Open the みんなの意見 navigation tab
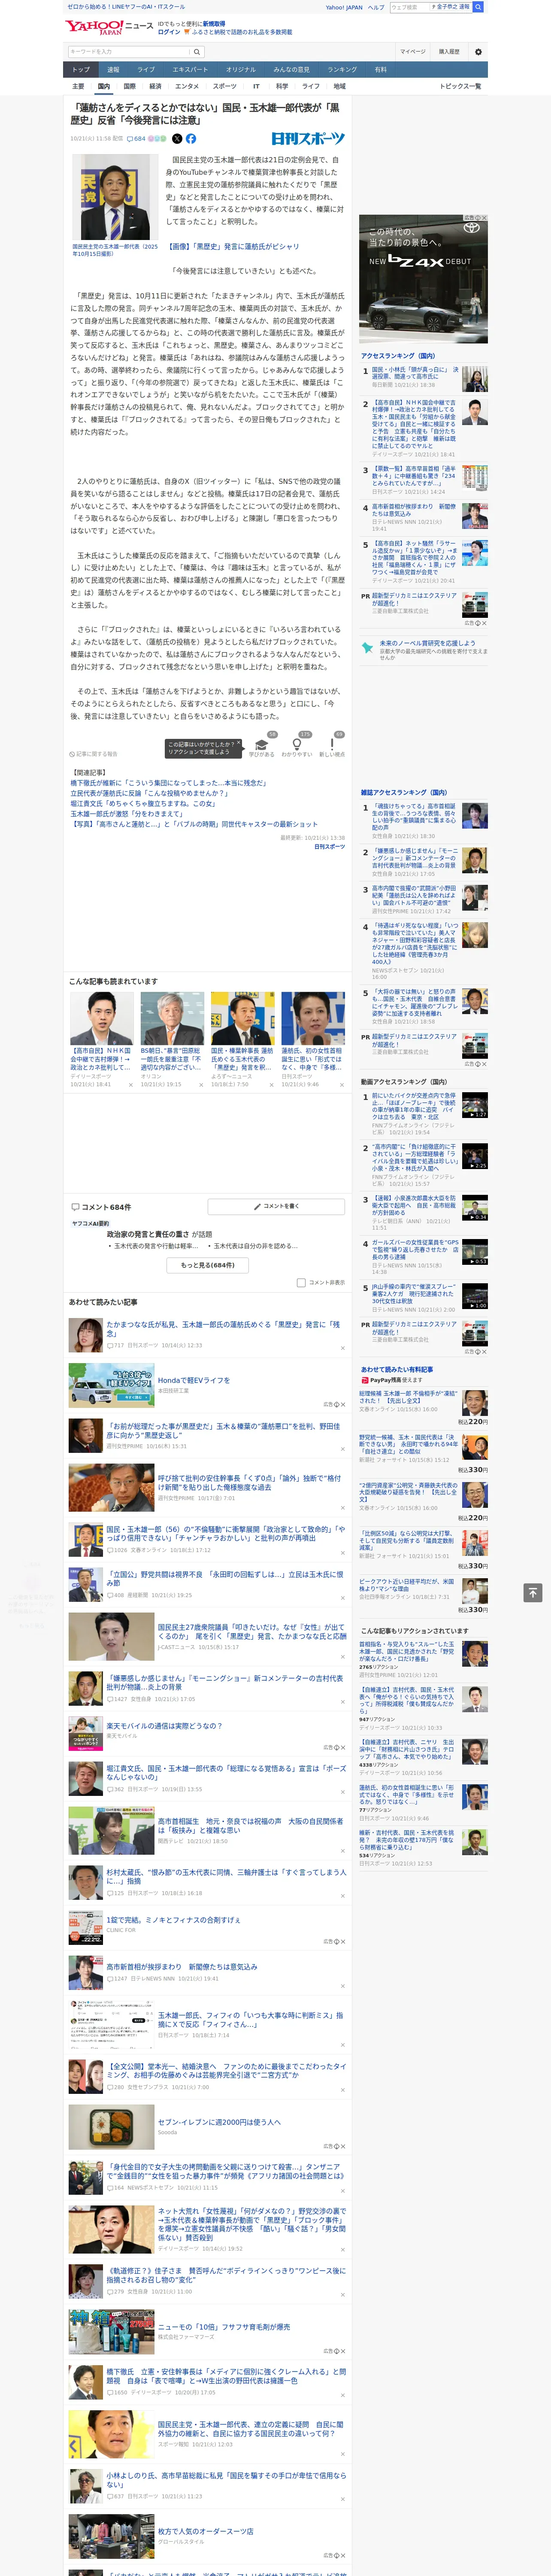Screen dimensions: 551x2576 point(291,70)
